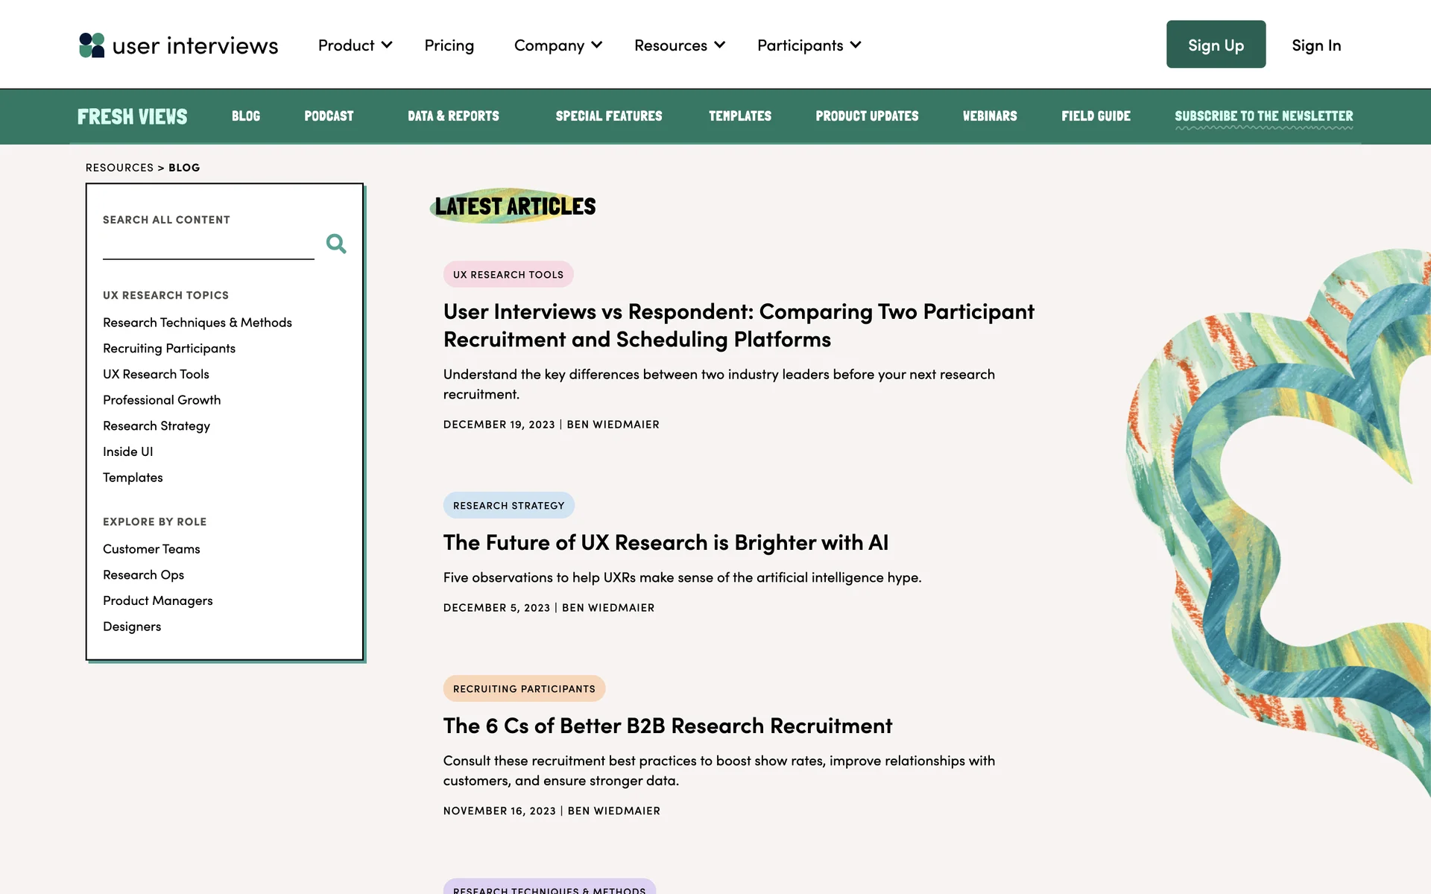Click the search magnifier icon
1431x894 pixels.
336,244
